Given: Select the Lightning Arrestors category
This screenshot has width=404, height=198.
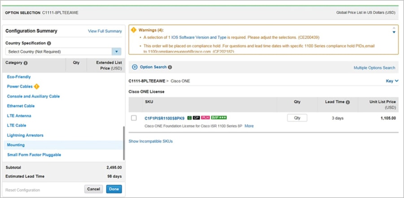Looking at the screenshot, I should [25, 135].
